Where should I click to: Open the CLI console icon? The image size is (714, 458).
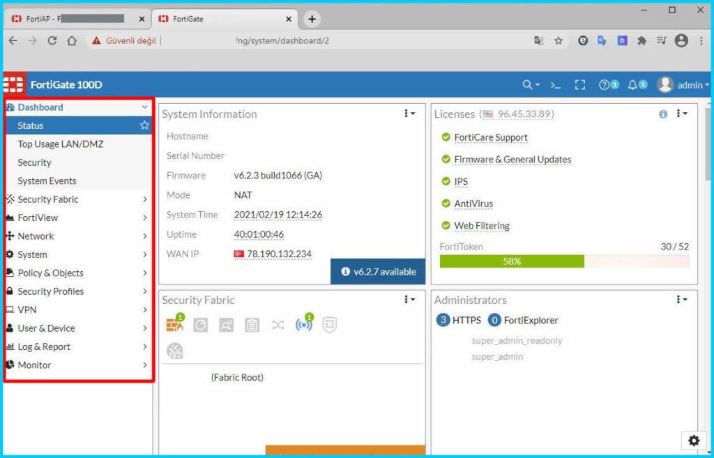556,84
